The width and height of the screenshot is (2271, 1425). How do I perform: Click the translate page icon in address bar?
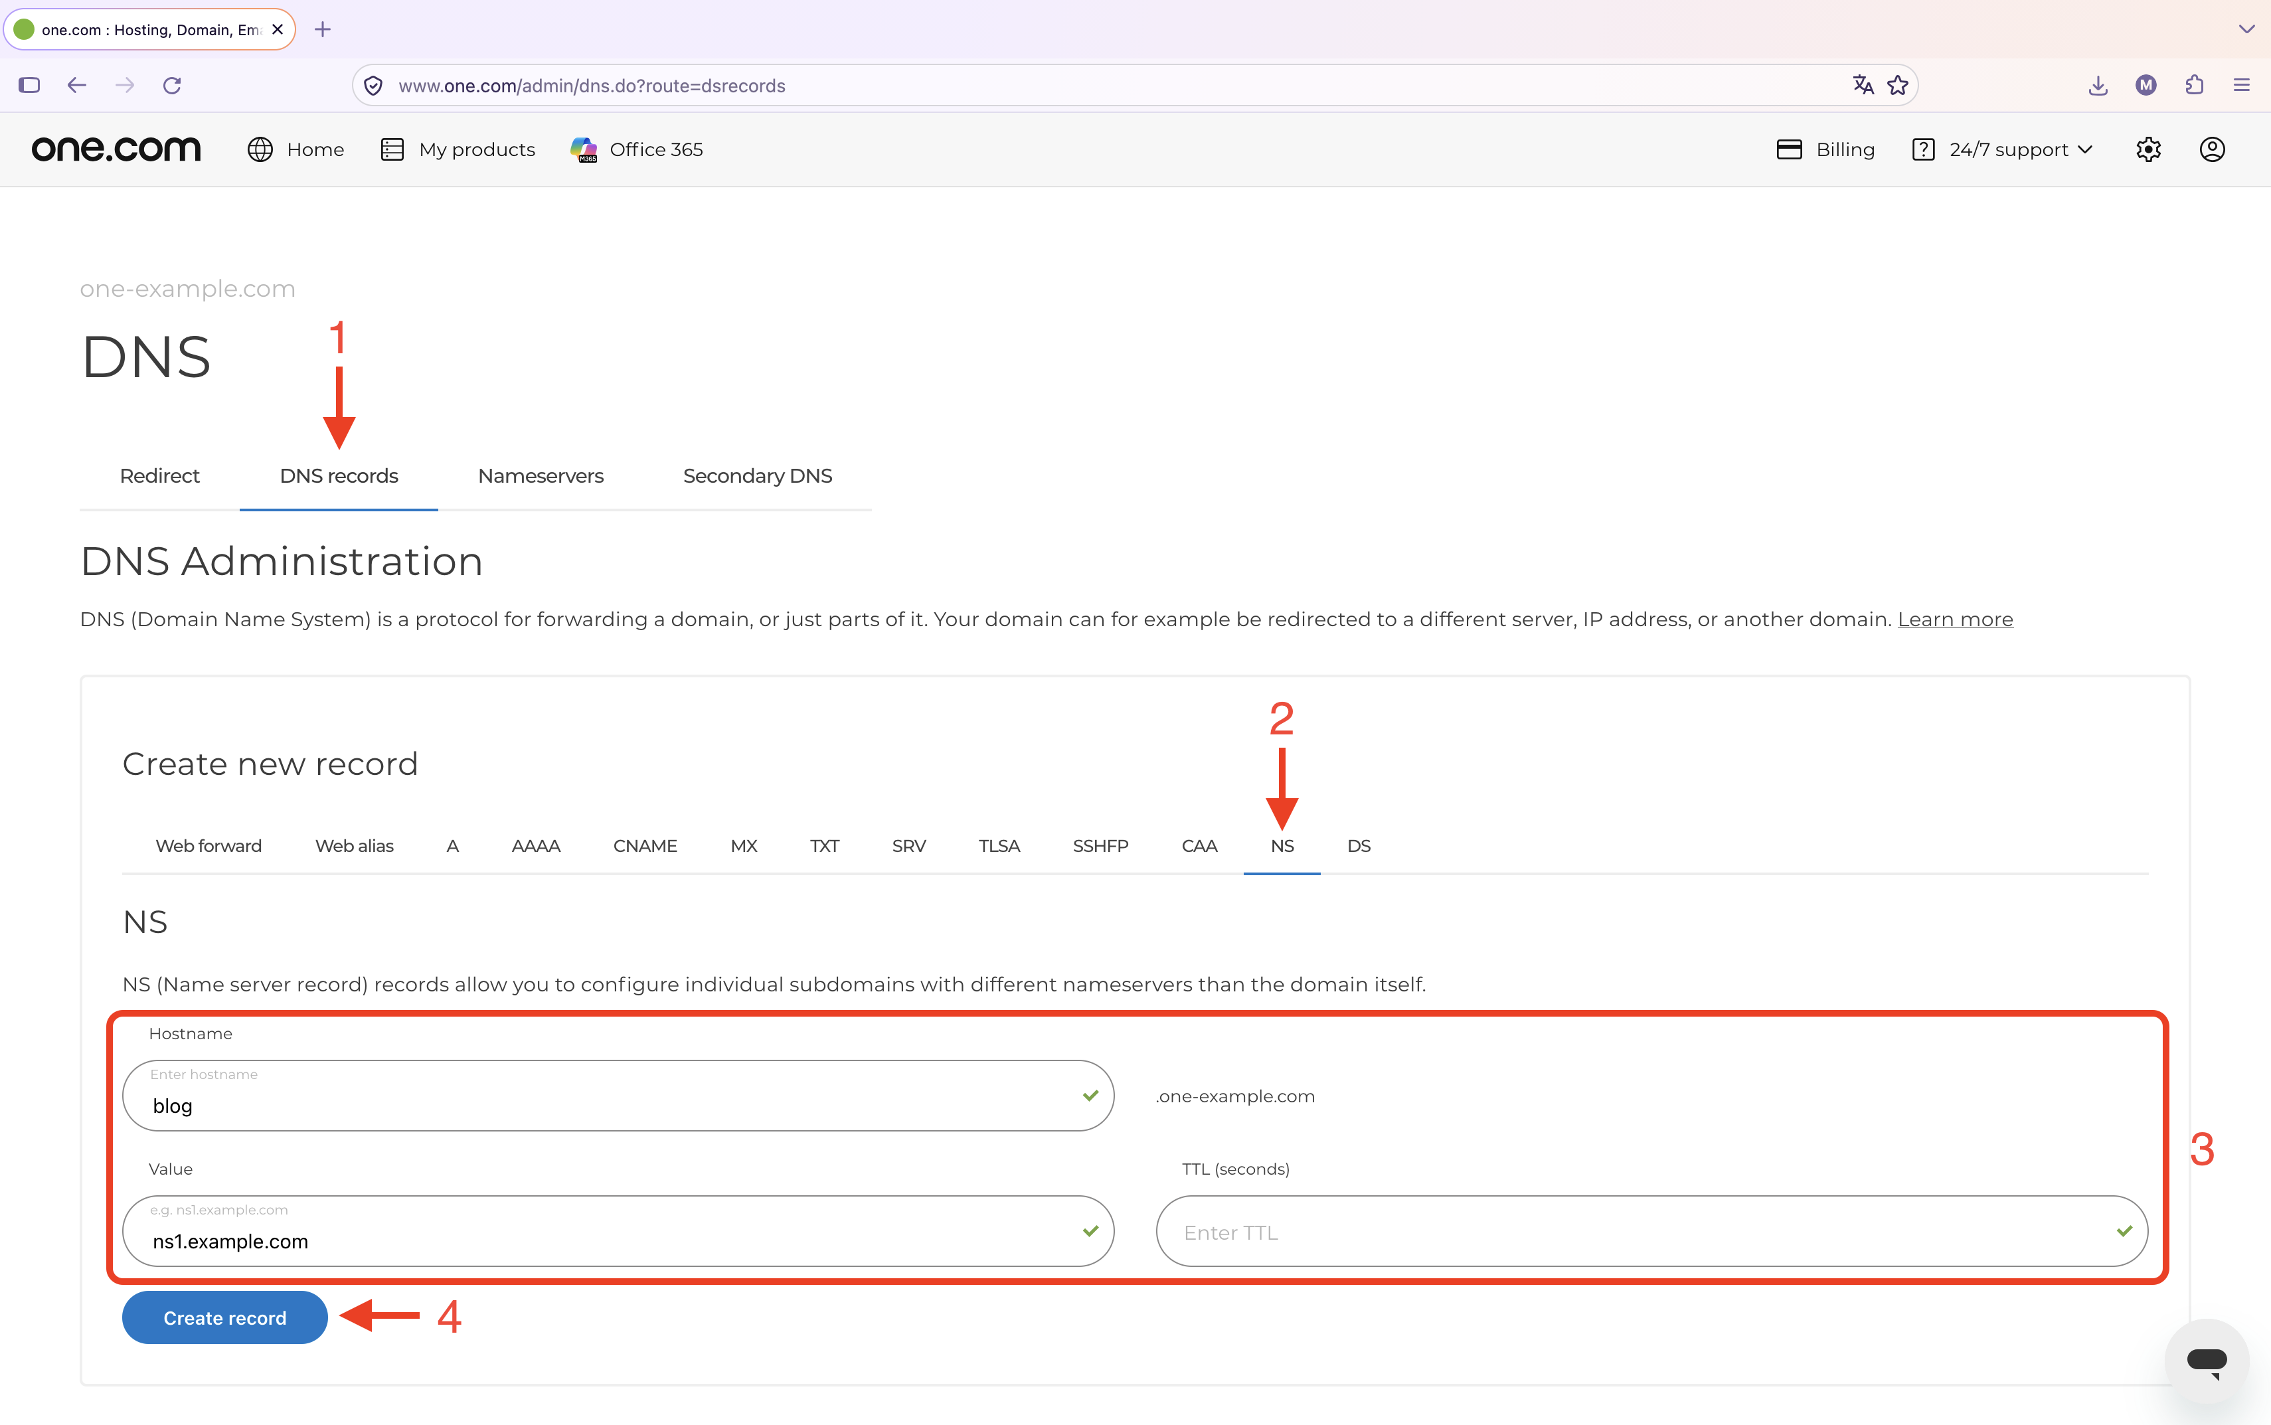click(x=1863, y=85)
